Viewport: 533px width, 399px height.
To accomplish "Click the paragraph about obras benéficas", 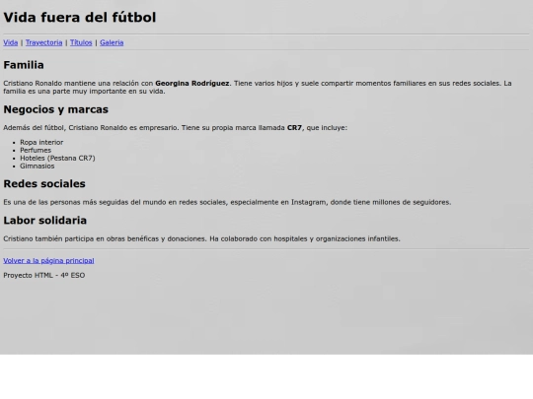I will (x=201, y=238).
